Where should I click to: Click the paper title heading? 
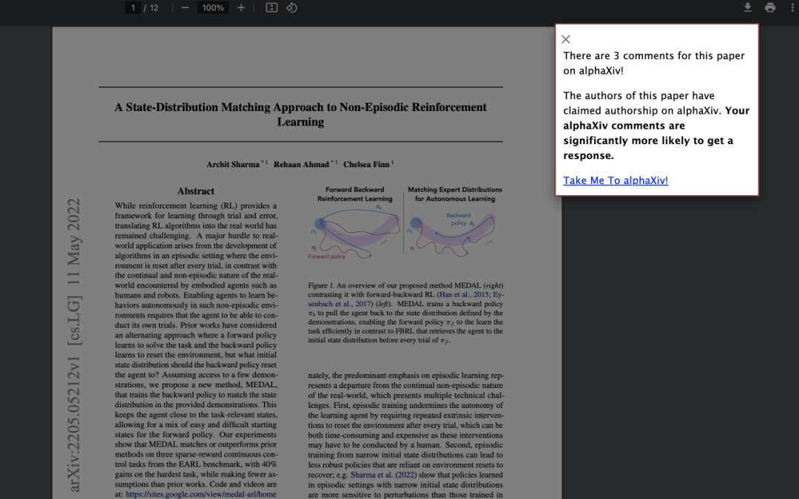click(x=300, y=114)
